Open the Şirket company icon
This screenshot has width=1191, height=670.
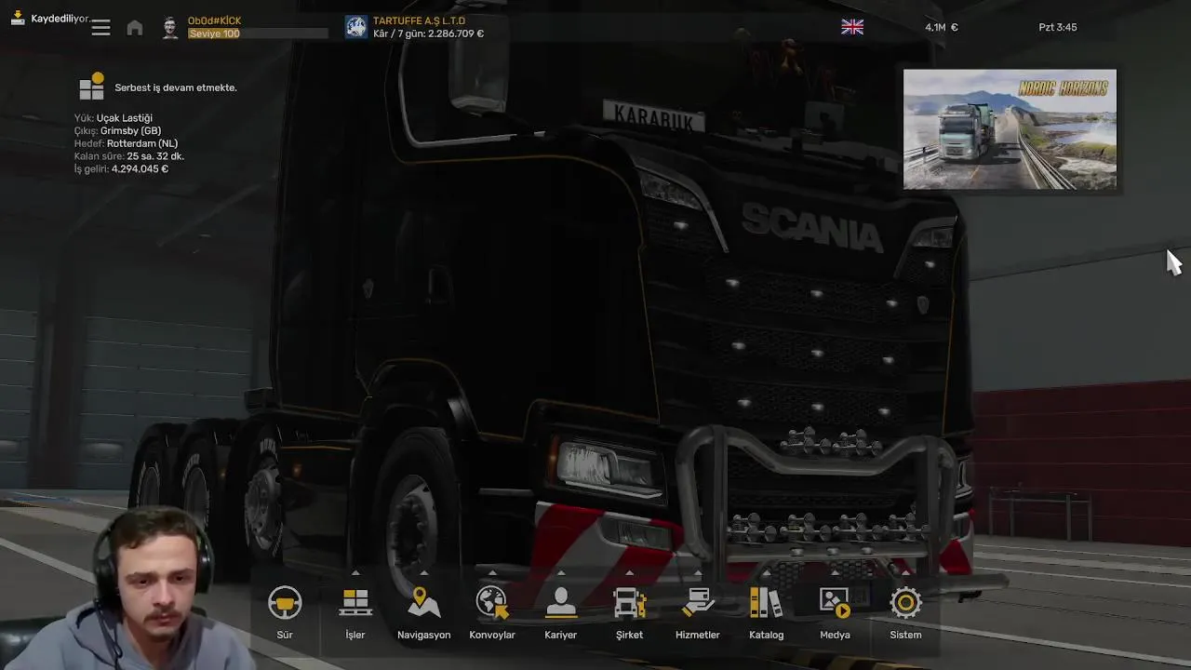630,603
